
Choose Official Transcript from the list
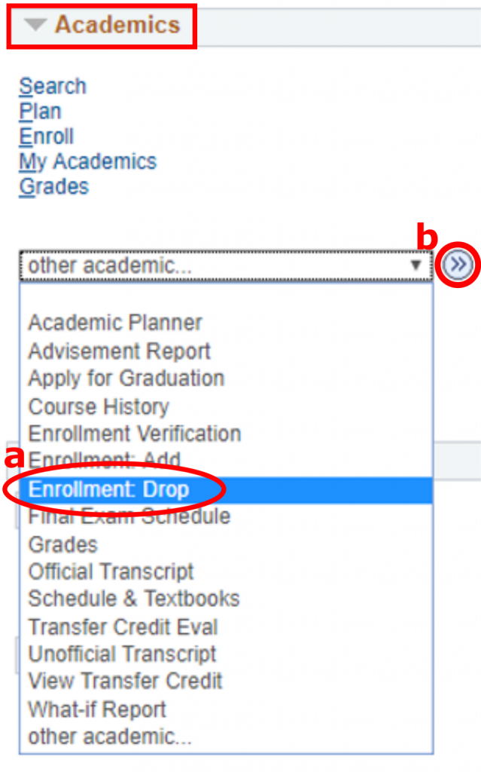[x=111, y=571]
